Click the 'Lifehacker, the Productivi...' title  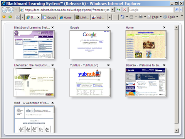32,65
